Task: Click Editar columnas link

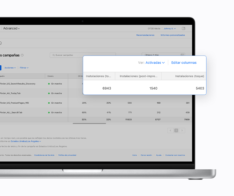Action: coord(184,63)
